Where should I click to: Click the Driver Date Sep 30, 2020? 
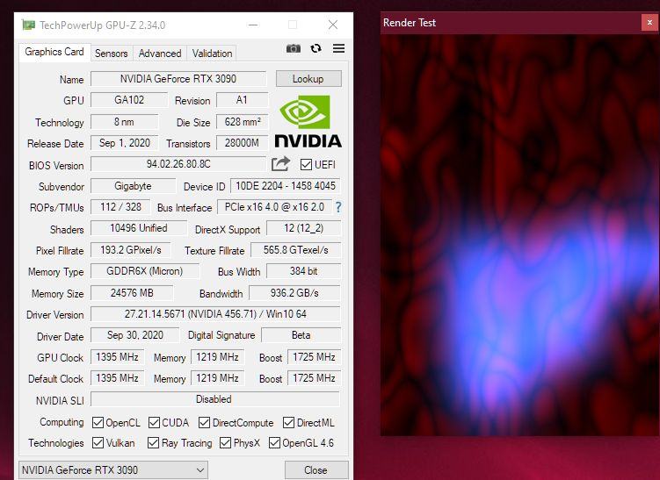(134, 335)
